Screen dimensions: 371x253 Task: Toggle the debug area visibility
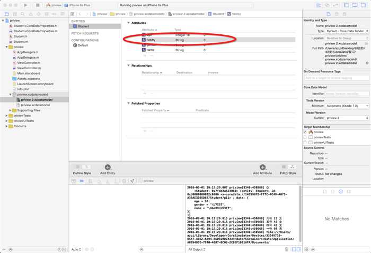[355, 5]
